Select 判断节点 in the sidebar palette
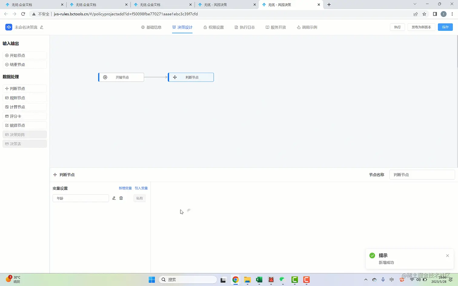This screenshot has height=286, width=458. (25, 89)
